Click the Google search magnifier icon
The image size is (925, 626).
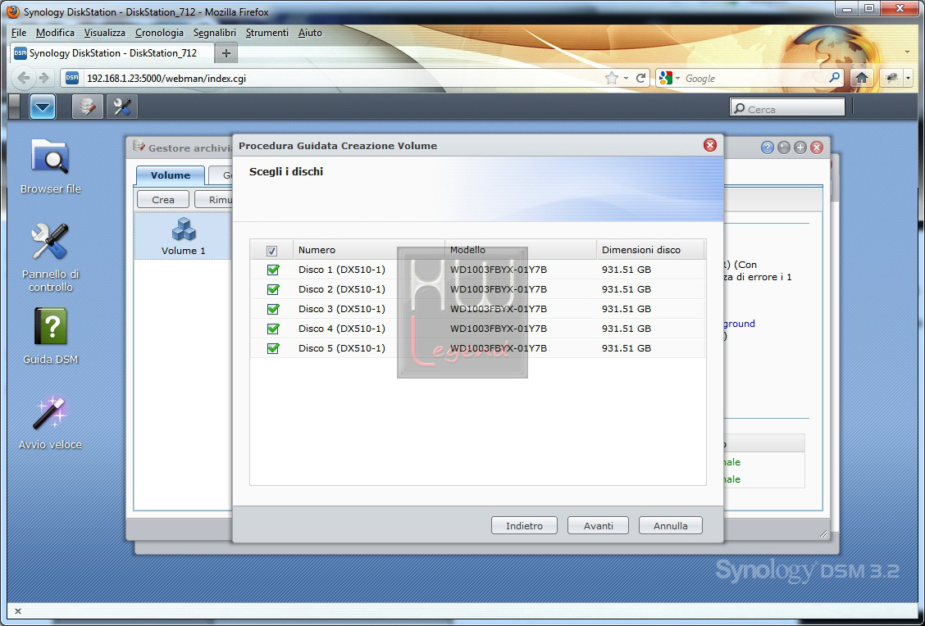tap(834, 78)
